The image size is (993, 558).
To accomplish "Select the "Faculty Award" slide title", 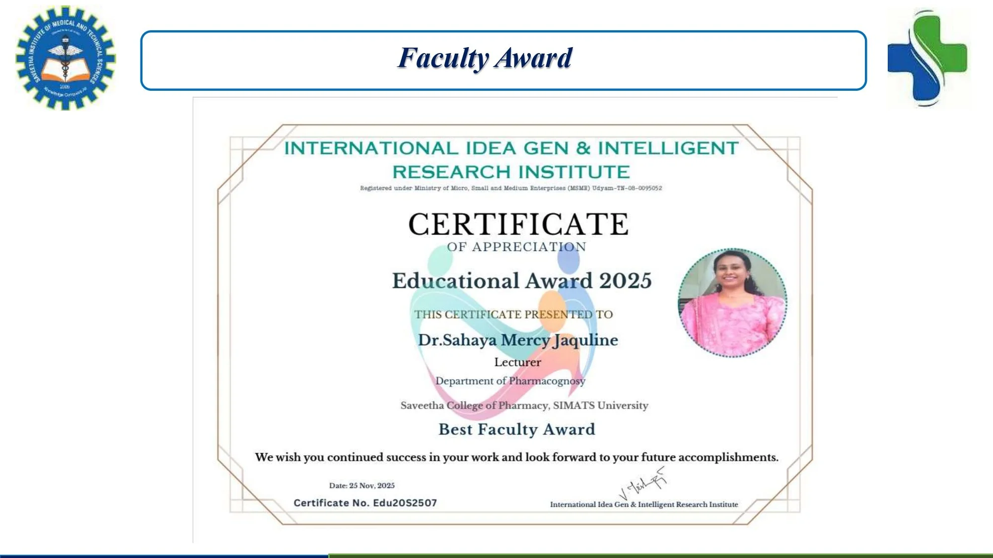I will coord(485,58).
